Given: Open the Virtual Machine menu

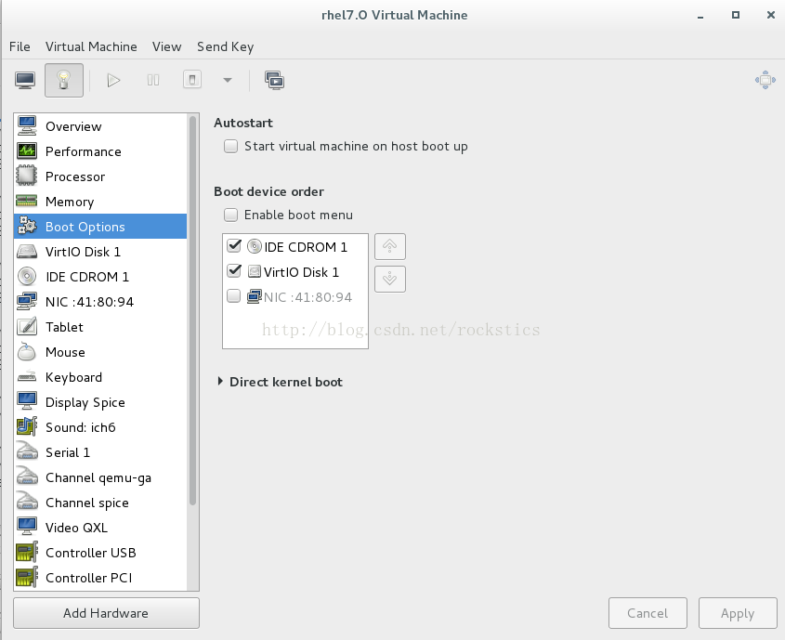Looking at the screenshot, I should [x=91, y=46].
